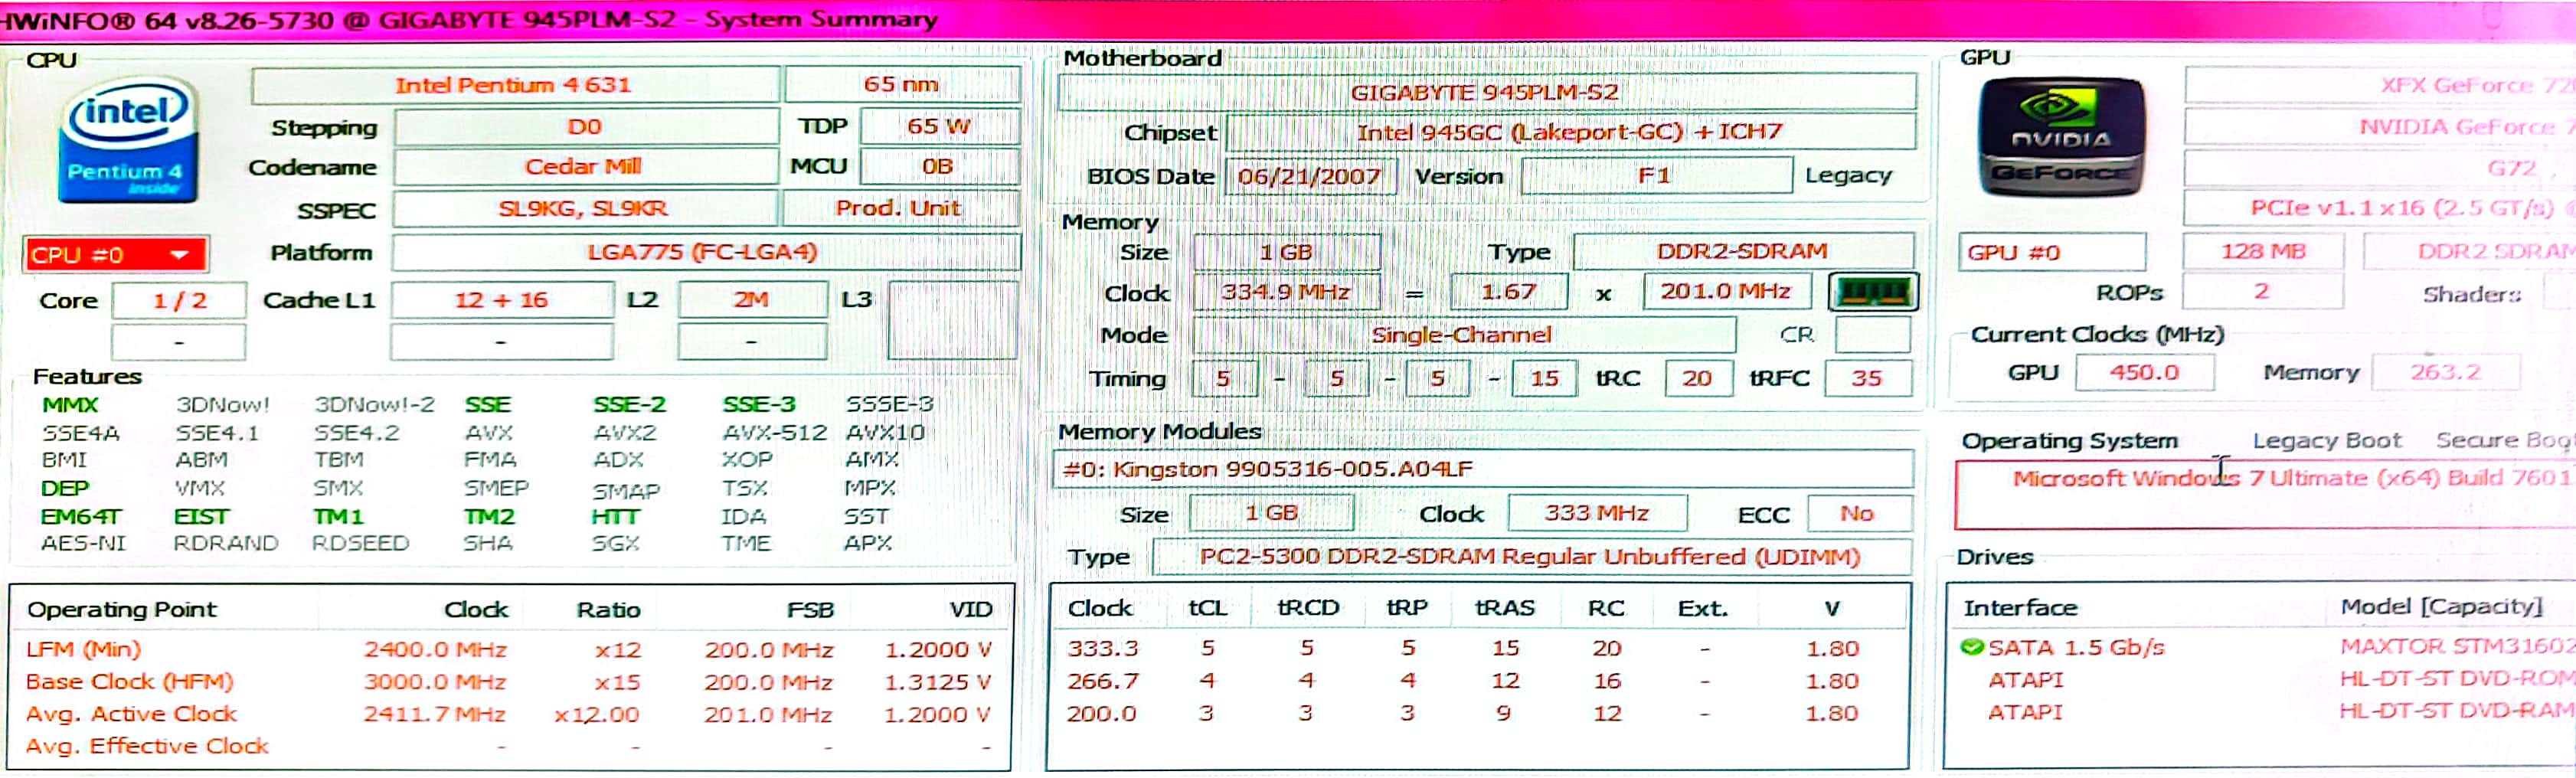Click the PC2-5300 DDR2-SDRAM module type field

tap(1532, 558)
